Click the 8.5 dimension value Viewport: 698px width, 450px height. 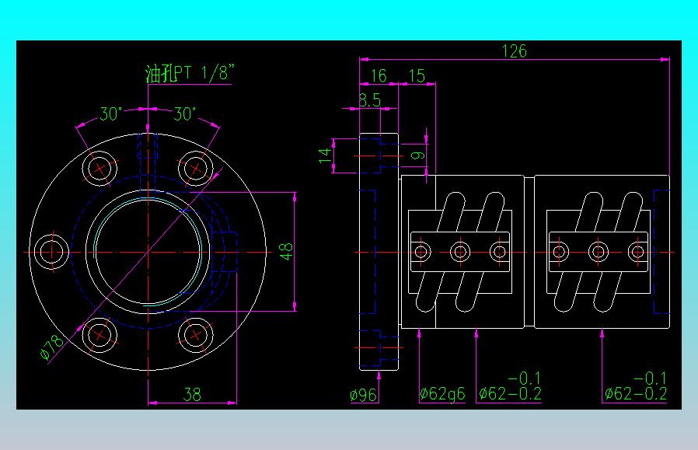(370, 100)
